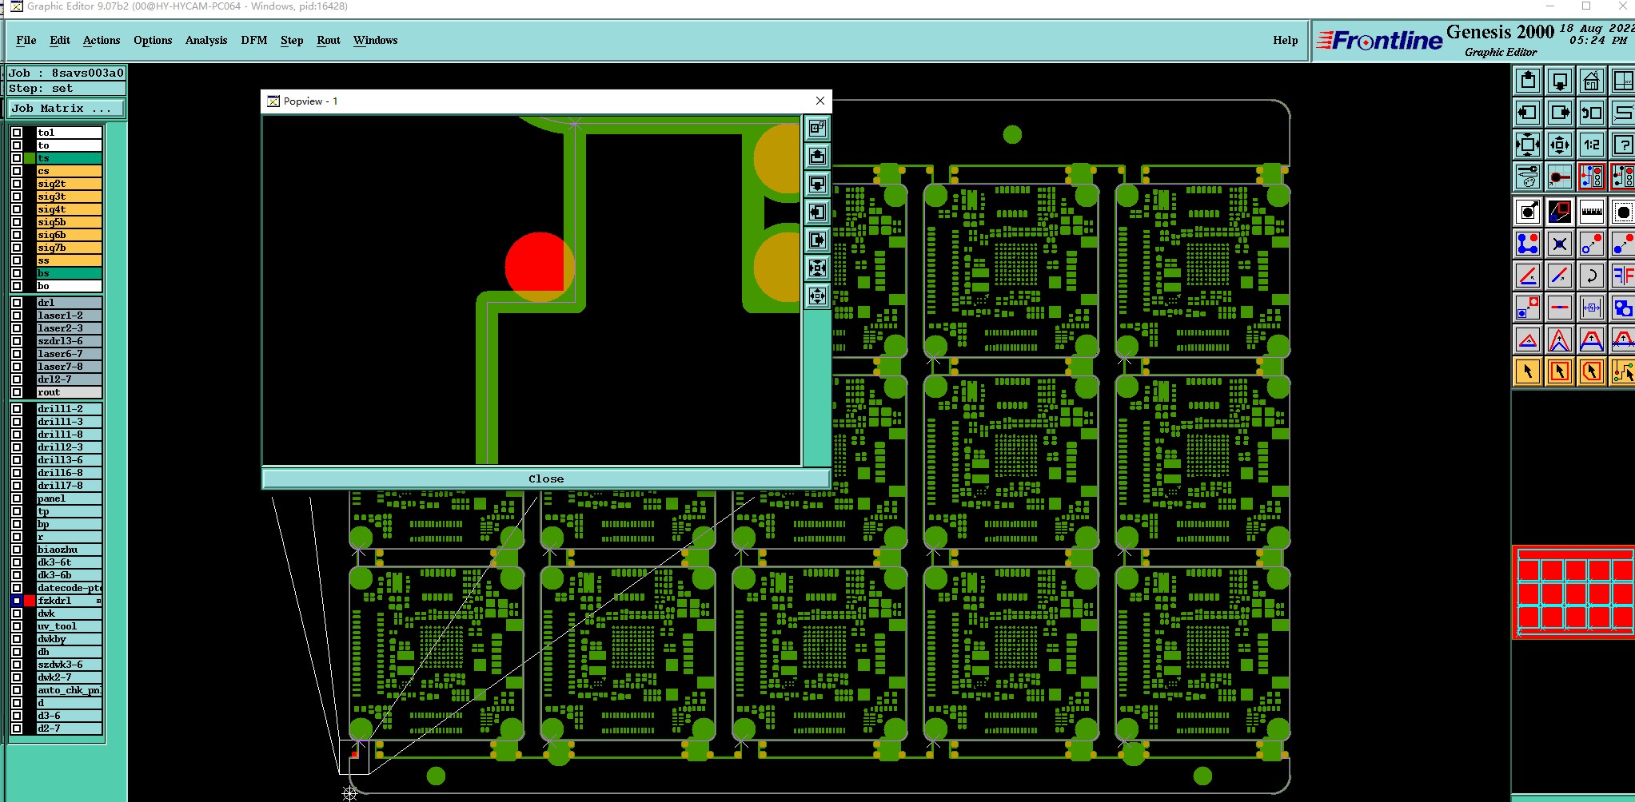1635x802 pixels.
Task: Click the pan down icon in main toolbar
Action: click(1560, 81)
